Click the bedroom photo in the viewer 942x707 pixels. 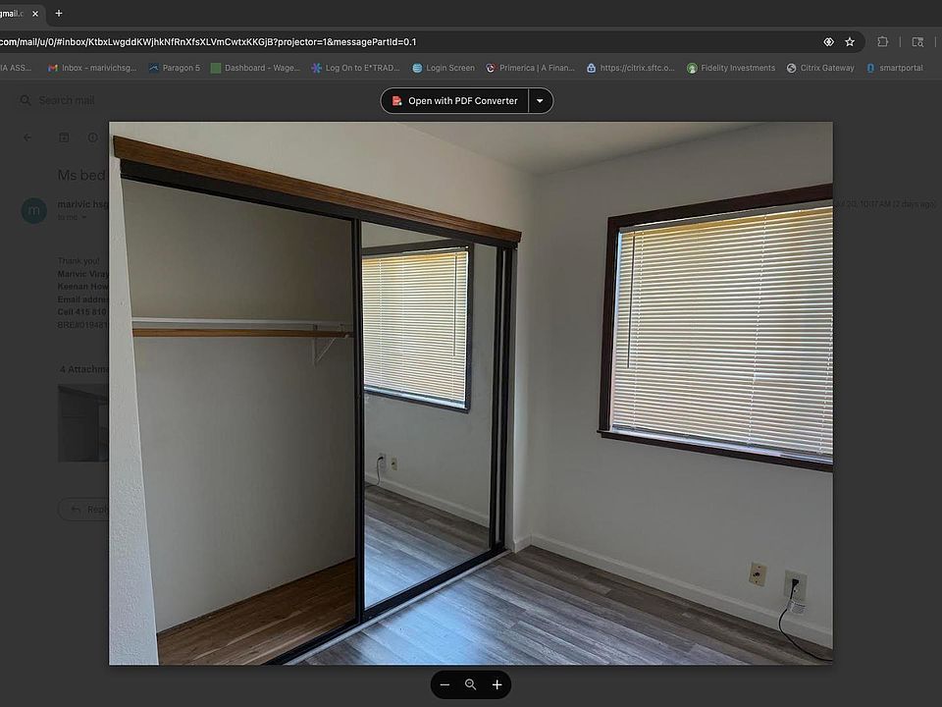click(x=471, y=393)
